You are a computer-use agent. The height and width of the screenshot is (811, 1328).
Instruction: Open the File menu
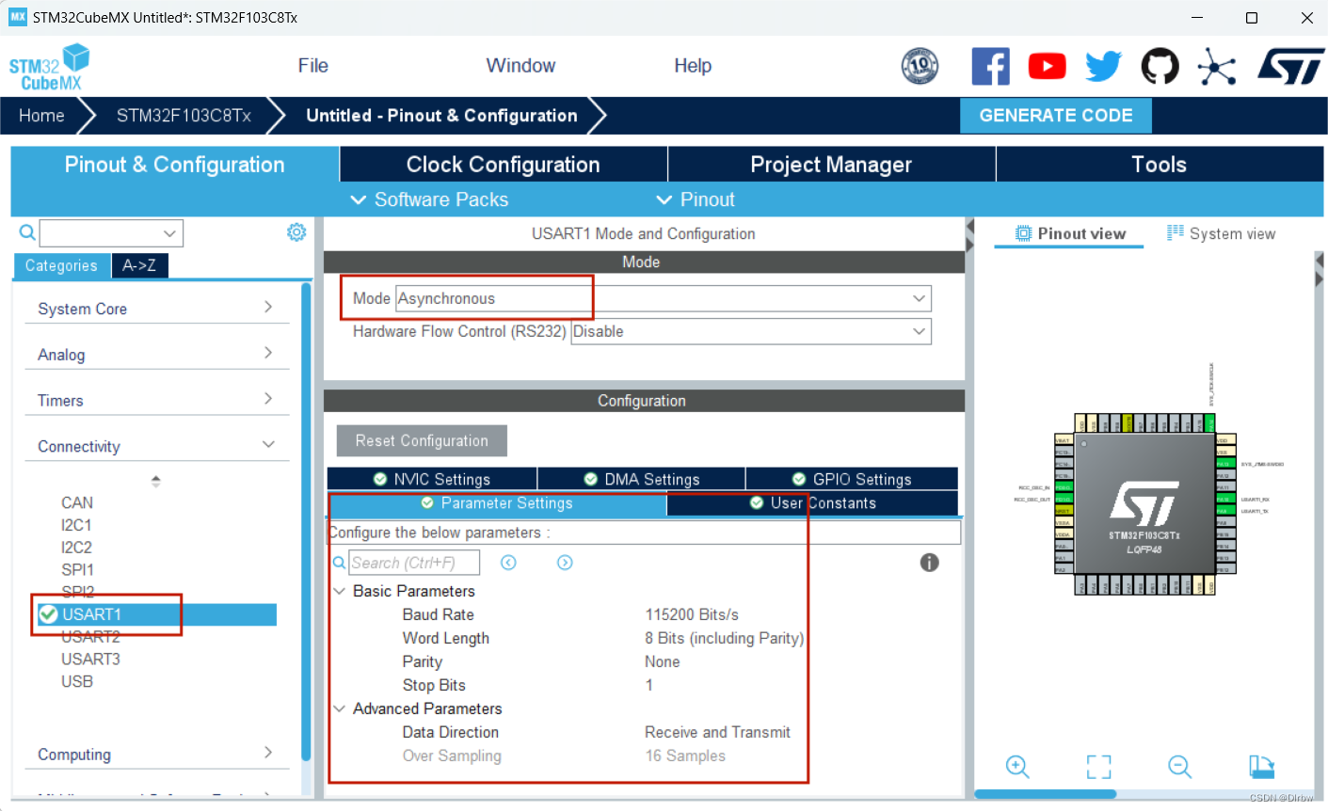313,66
